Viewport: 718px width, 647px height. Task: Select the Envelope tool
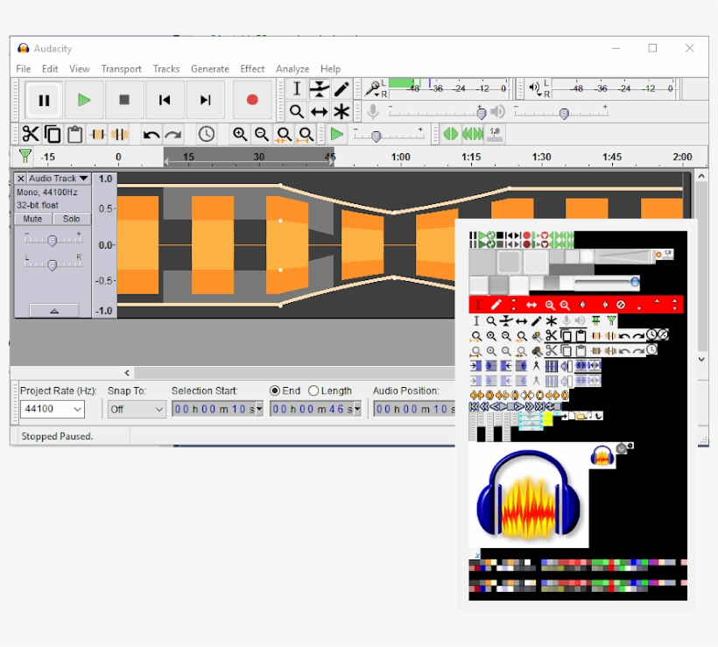click(320, 88)
